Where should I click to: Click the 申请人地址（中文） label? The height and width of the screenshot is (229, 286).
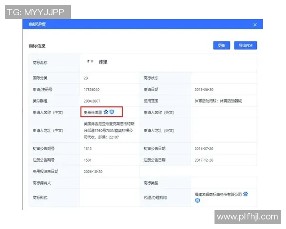(48, 130)
